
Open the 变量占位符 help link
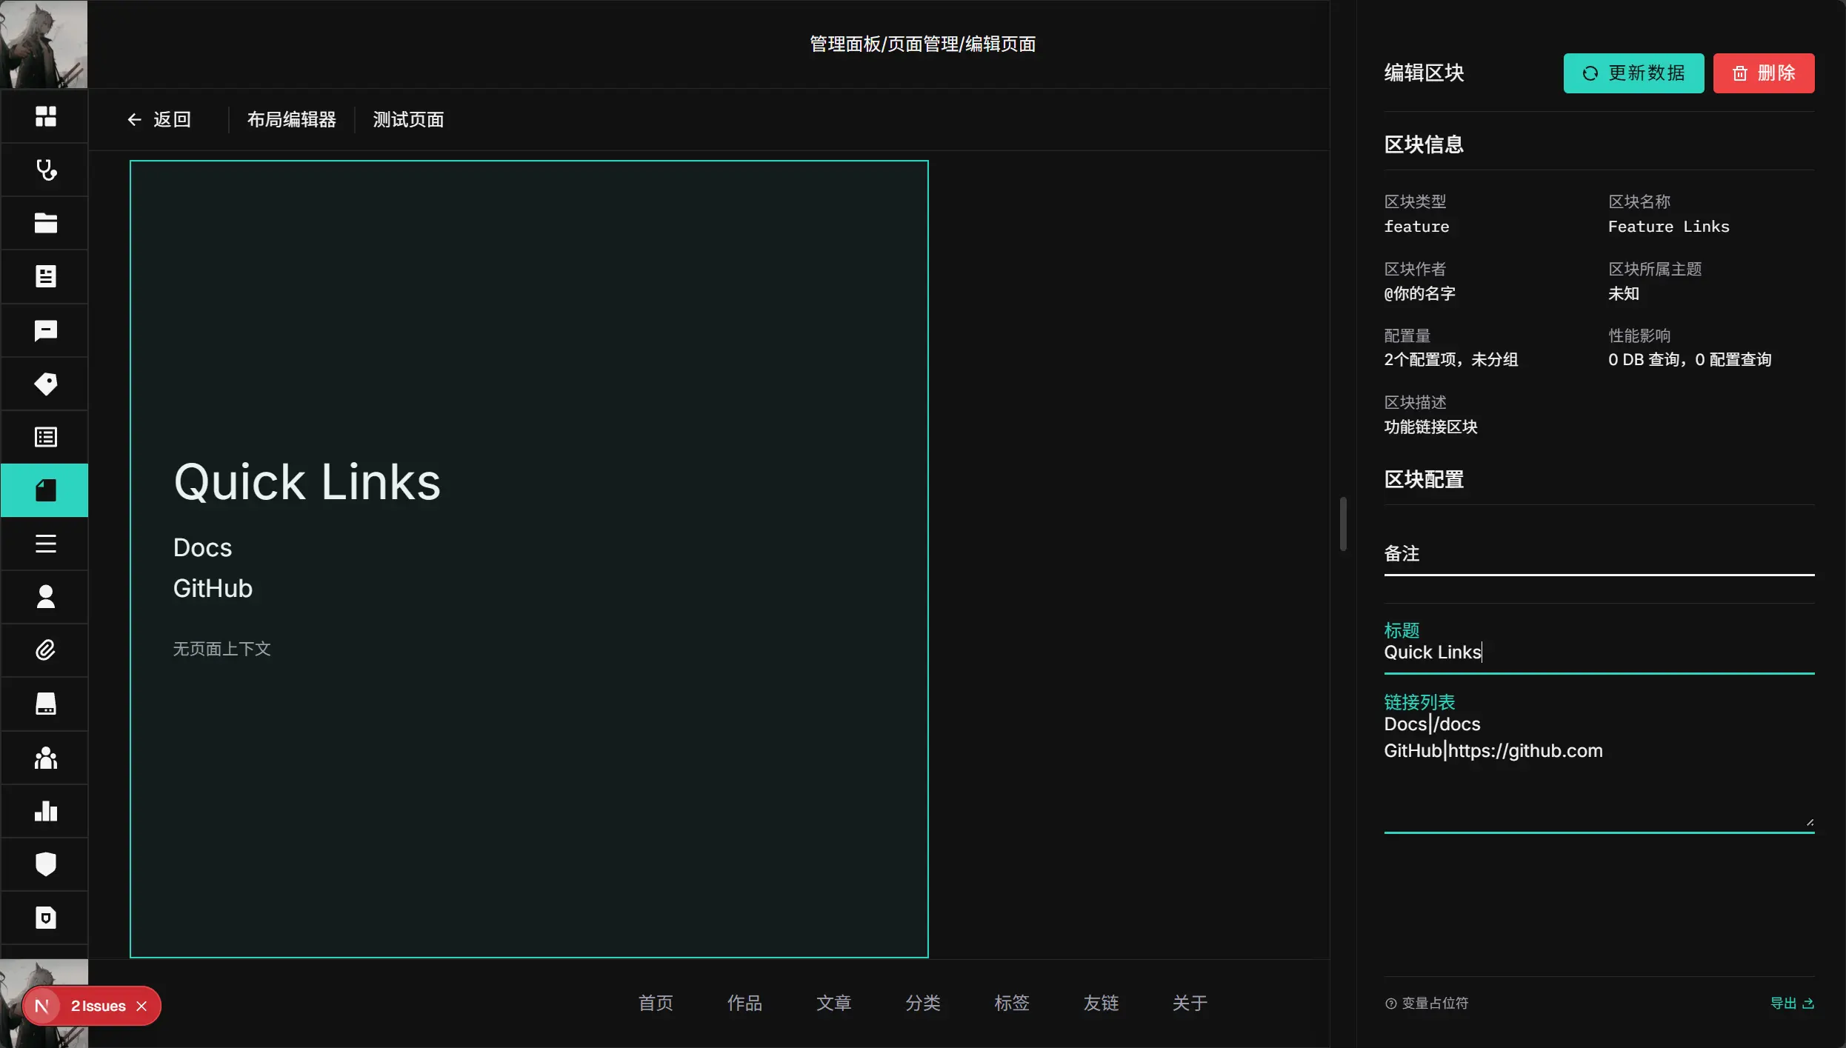pos(1426,1003)
